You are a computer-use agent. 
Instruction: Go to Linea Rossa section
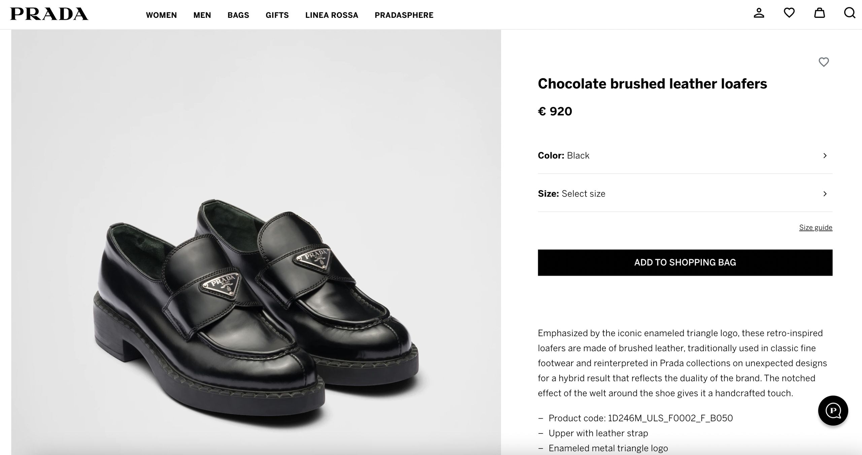(332, 15)
